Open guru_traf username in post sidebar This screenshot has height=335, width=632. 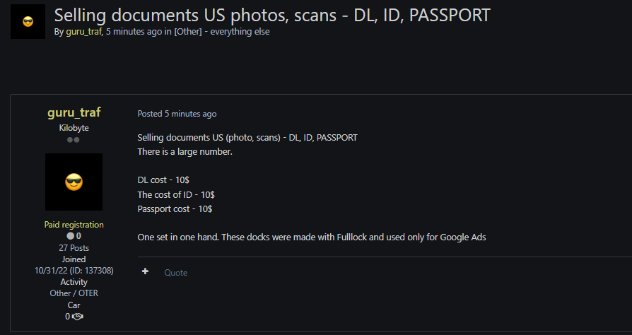click(x=74, y=112)
